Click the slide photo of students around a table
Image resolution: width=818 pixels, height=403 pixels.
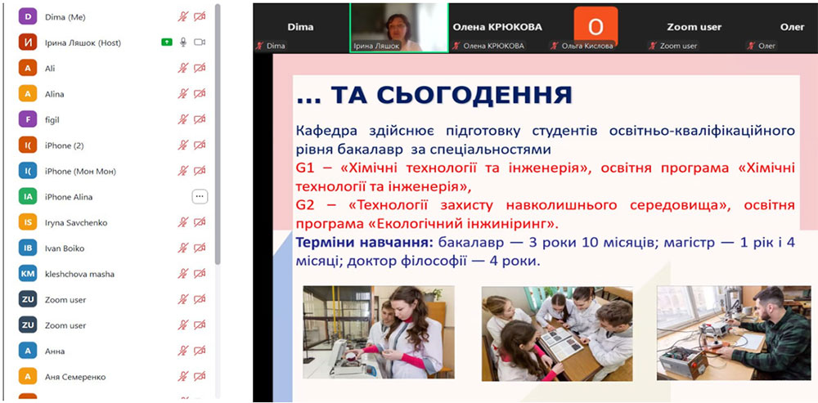click(557, 334)
